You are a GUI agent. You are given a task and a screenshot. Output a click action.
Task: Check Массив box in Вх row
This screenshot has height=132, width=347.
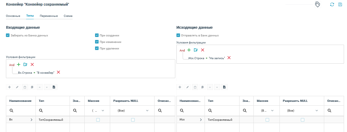pos(98,120)
